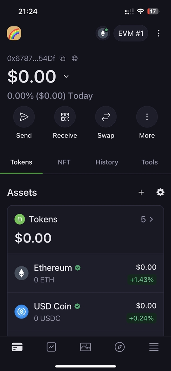Open the top-right vertical dots menu
The image size is (171, 371).
(159, 33)
